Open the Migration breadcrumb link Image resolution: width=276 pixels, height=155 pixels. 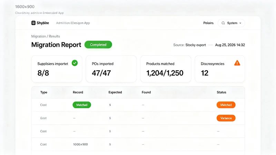(x=39, y=36)
